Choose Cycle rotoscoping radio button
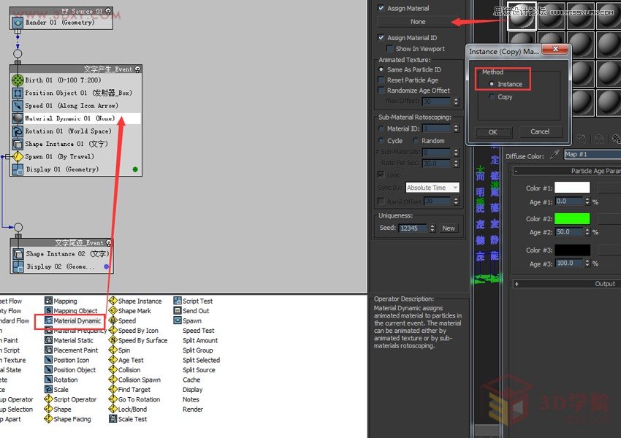 (x=381, y=140)
